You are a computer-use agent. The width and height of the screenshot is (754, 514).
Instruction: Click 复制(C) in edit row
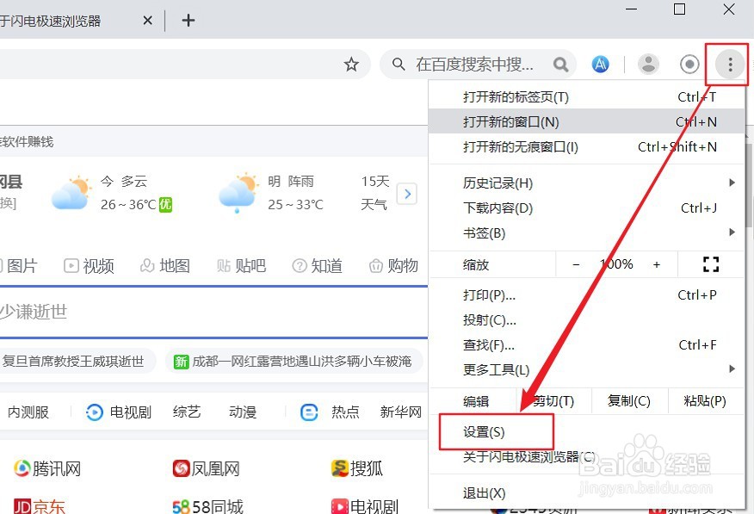coord(629,400)
